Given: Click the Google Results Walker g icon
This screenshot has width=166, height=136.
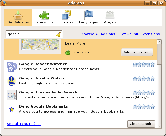Looking at the screenshot, I should [12, 81].
